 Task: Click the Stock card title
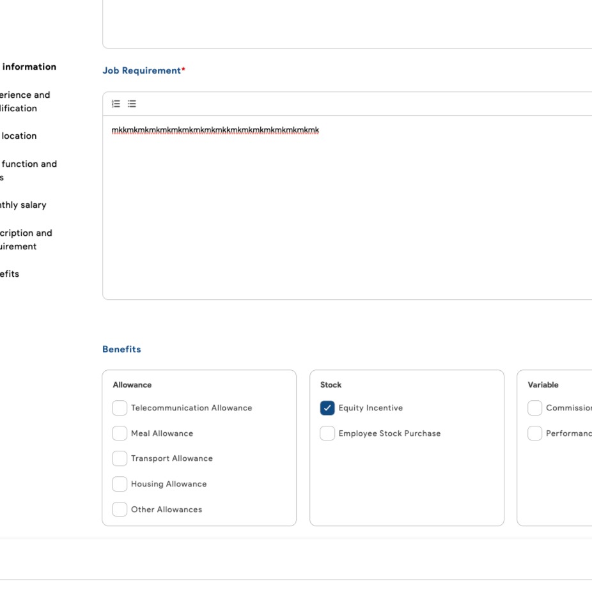(x=331, y=385)
